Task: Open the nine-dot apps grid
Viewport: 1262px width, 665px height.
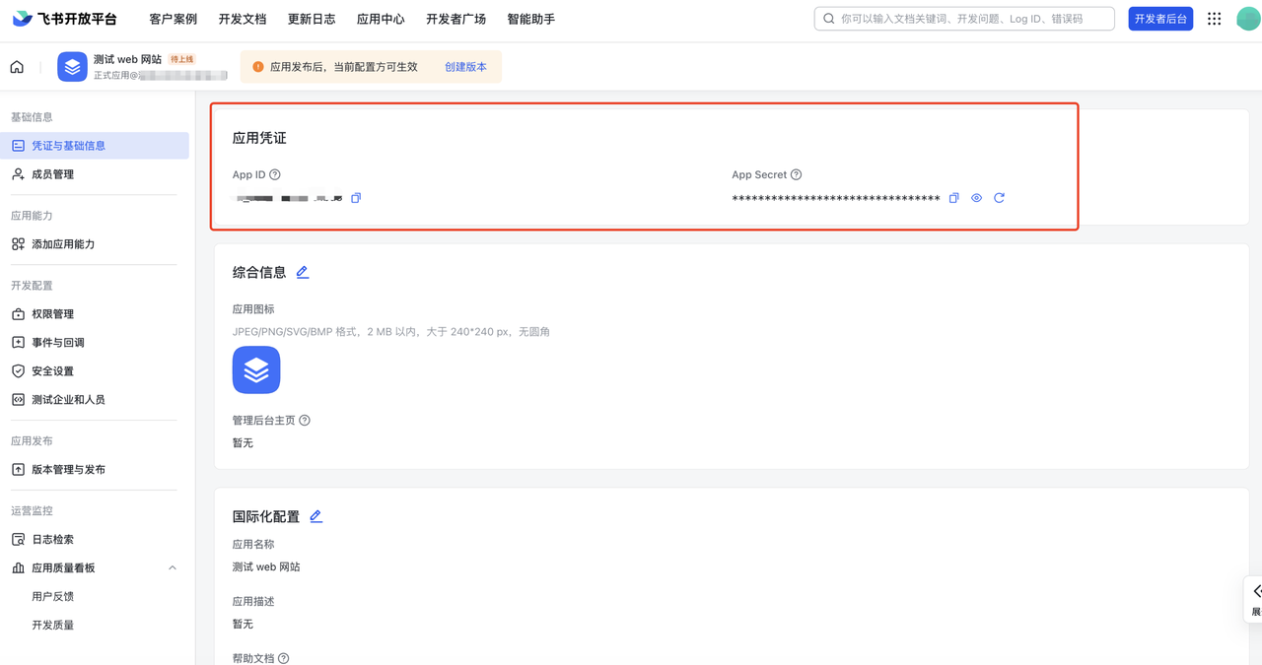Action: click(1214, 19)
